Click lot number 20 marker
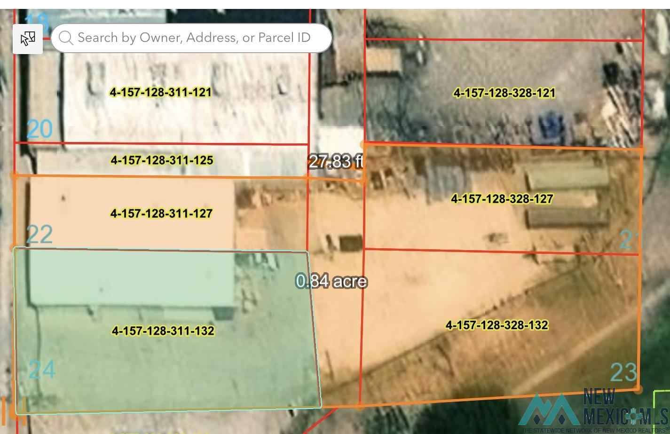The image size is (670, 434). [x=39, y=129]
